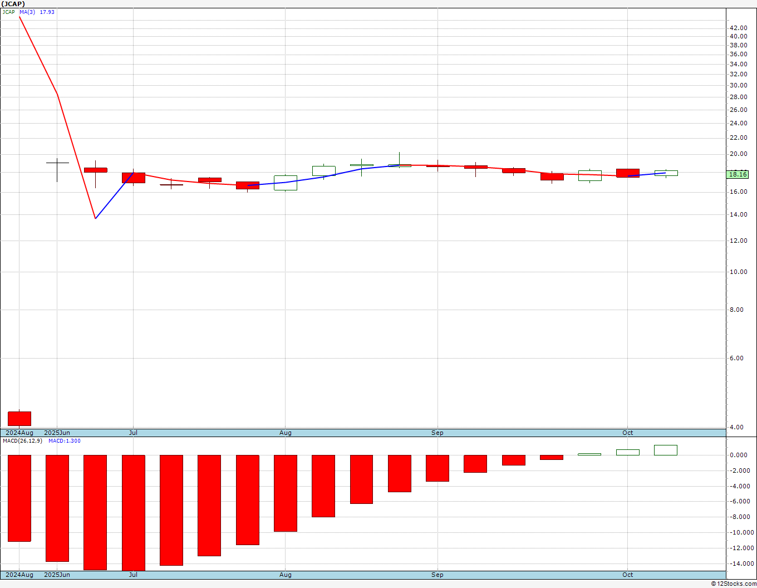The width and height of the screenshot is (757, 588).
Task: Click 2024Aug on the MACD panel date axis
Action: [19, 575]
